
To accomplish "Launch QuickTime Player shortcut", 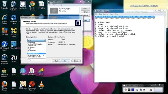I will 14,19.
